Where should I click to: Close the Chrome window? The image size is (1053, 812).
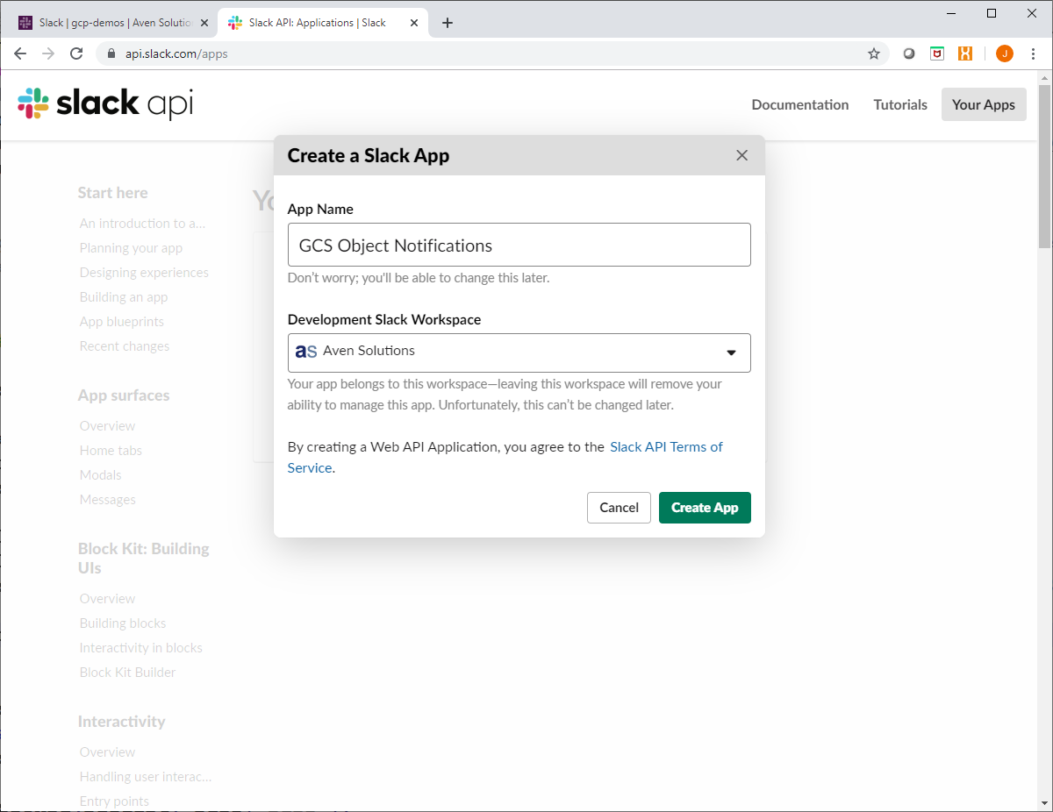coord(1032,12)
